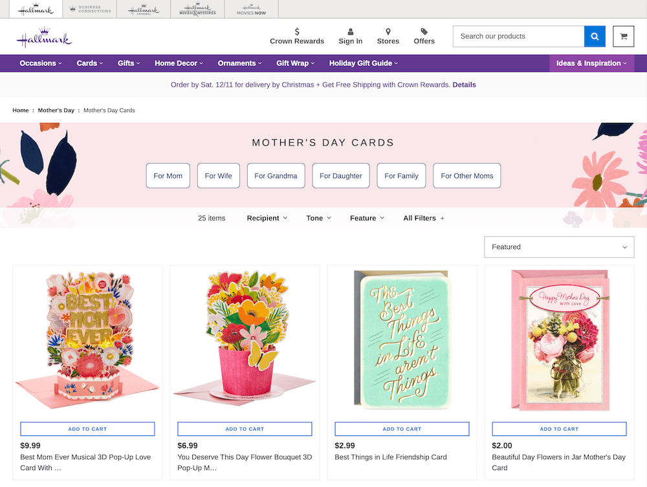Expand All Filters plus option
The height and width of the screenshot is (487, 647).
tap(424, 218)
